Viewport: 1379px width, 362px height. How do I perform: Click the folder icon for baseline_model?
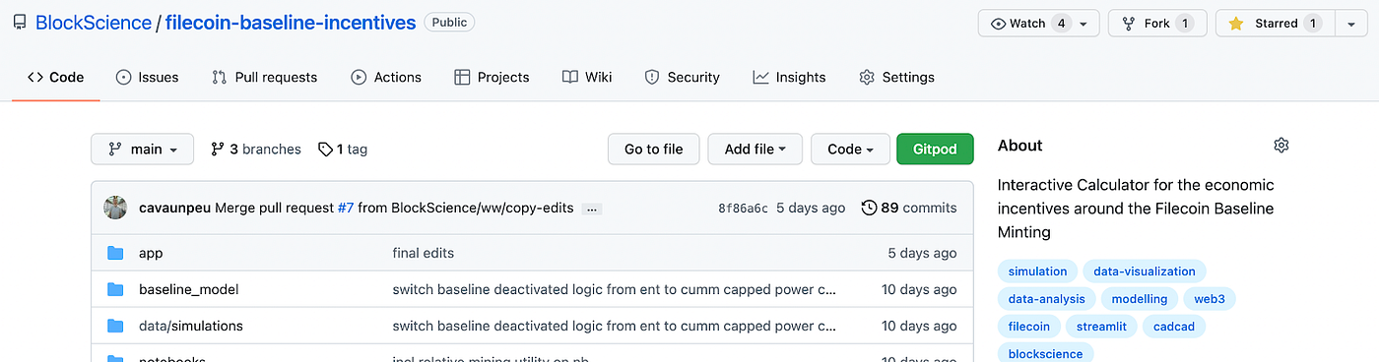pyautogui.click(x=116, y=289)
